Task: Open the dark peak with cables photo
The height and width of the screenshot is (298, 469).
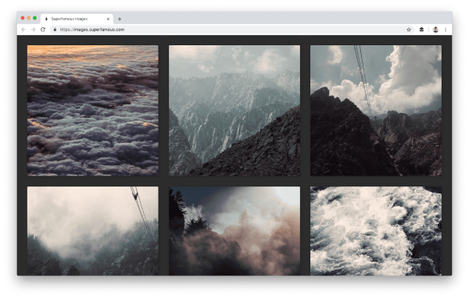Action: pos(376,111)
